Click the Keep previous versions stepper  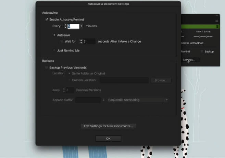pos(64,90)
